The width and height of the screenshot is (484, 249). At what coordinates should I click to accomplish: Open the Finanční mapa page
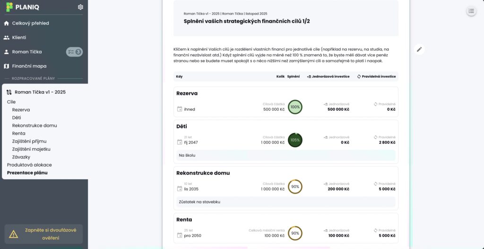pos(29,66)
